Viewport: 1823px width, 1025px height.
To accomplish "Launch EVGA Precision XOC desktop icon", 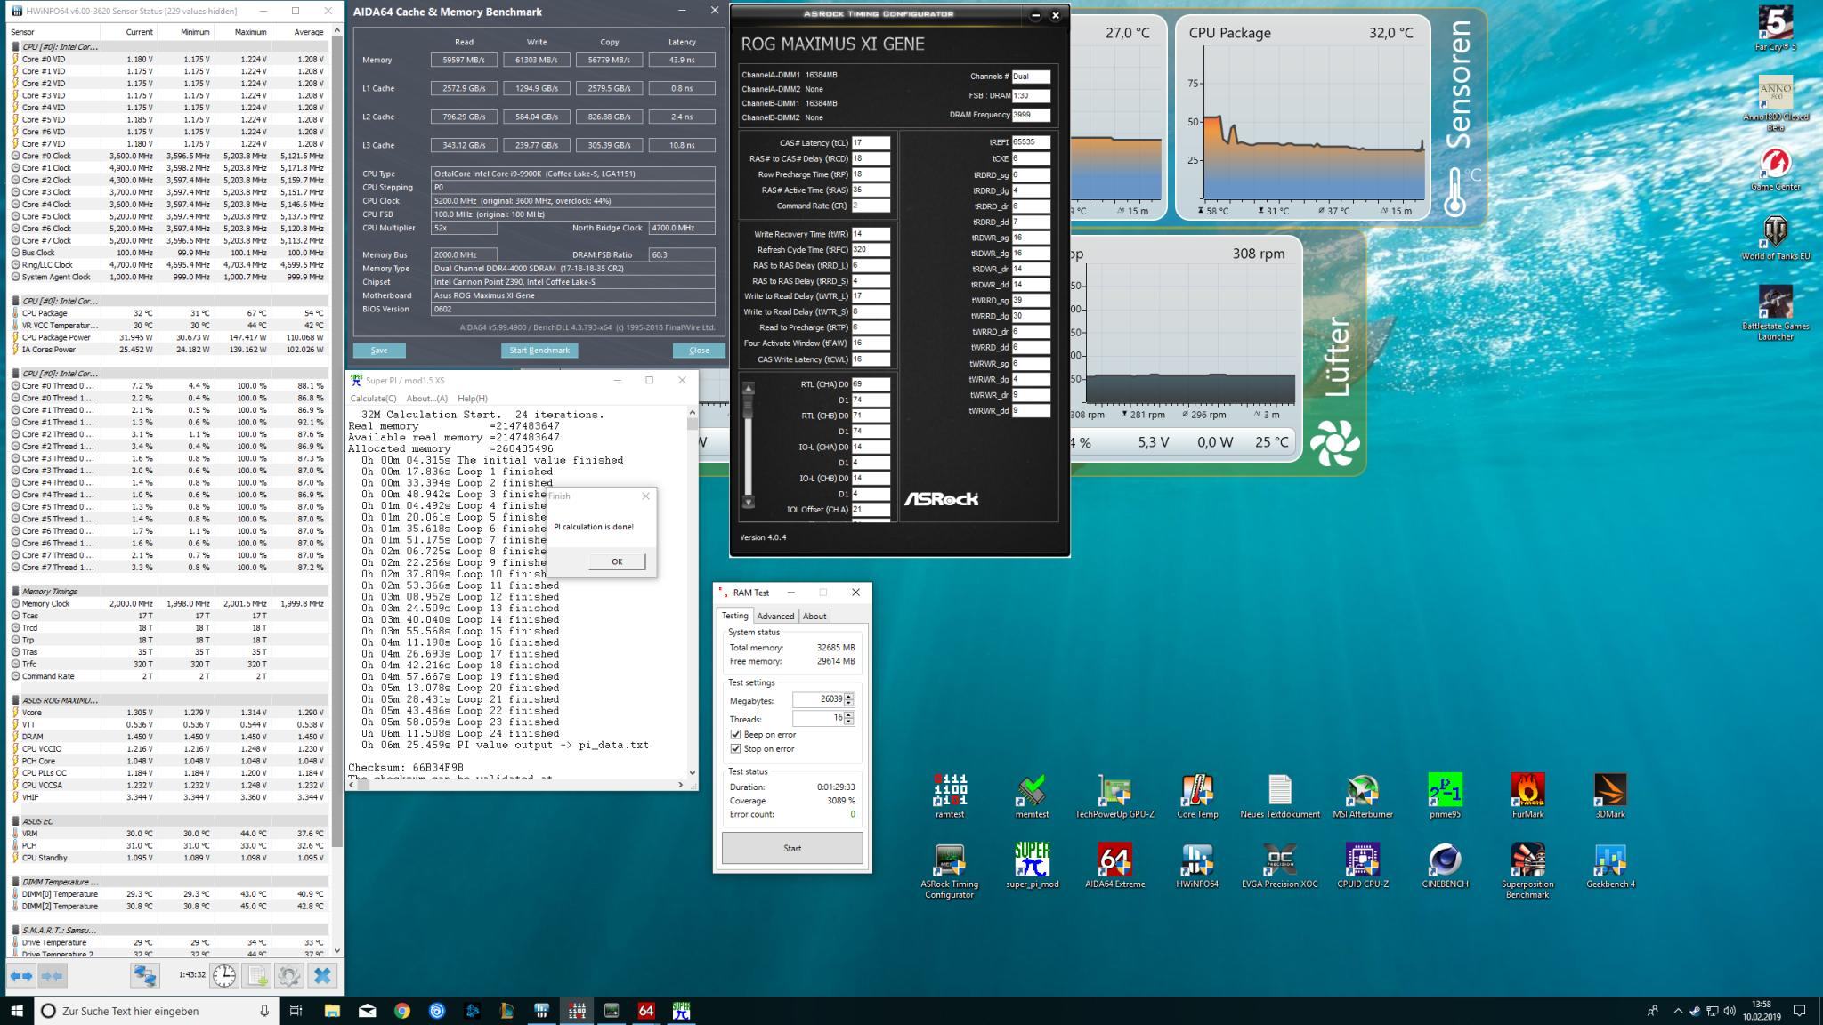I will coord(1279,866).
